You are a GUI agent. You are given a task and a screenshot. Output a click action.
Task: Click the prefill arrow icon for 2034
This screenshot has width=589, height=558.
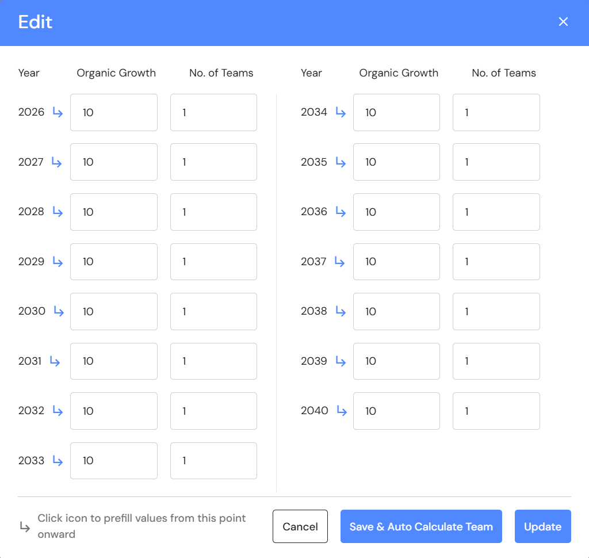point(341,113)
